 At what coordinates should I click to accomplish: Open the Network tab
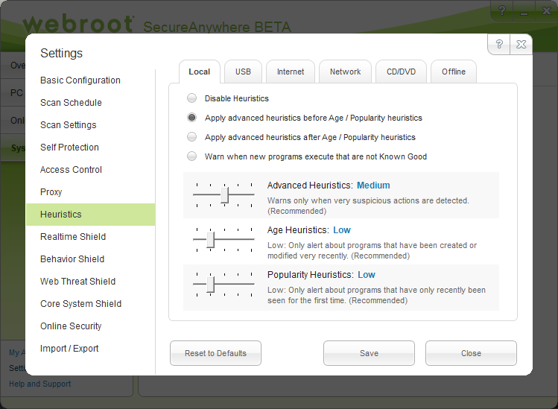(x=345, y=72)
